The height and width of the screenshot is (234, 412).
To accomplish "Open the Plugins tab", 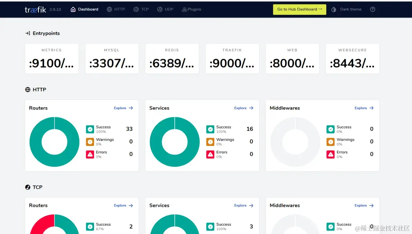I will coord(192,9).
